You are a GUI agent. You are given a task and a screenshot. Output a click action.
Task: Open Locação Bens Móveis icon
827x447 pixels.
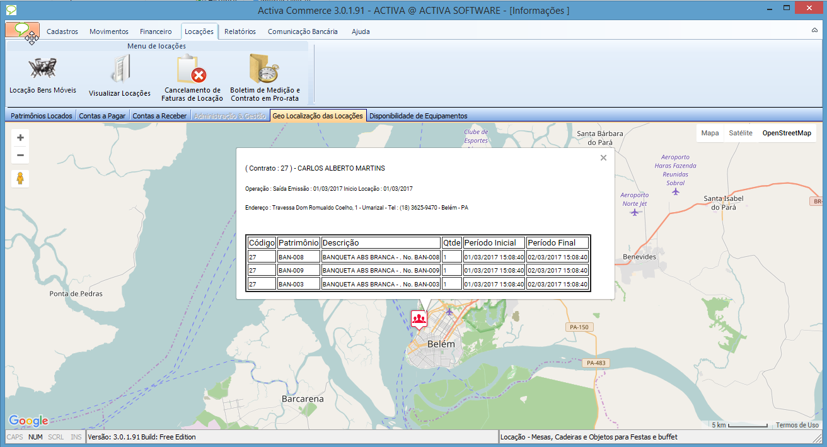[x=42, y=68]
